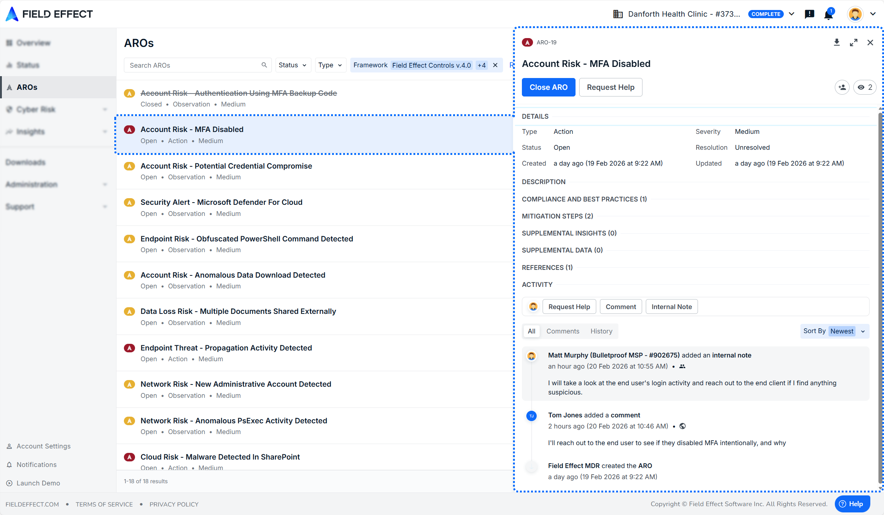The width and height of the screenshot is (884, 515).
Task: Click the Field Effect logo
Action: pos(50,14)
